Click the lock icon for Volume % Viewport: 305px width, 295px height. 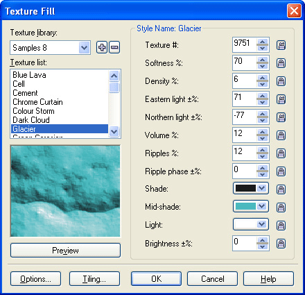[281, 135]
